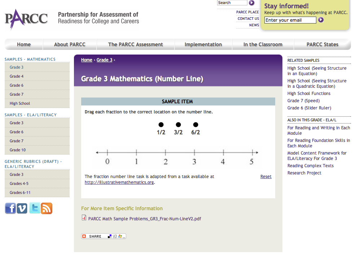Select High School under Samples Mathematics

[x=37, y=103]
